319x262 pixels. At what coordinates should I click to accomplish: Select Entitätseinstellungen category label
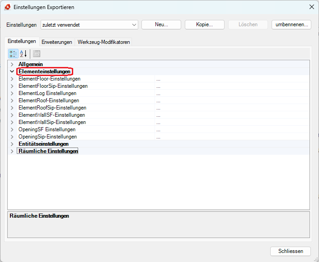43,144
